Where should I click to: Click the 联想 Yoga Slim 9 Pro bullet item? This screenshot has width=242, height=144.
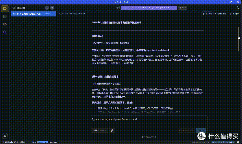click(135, 108)
